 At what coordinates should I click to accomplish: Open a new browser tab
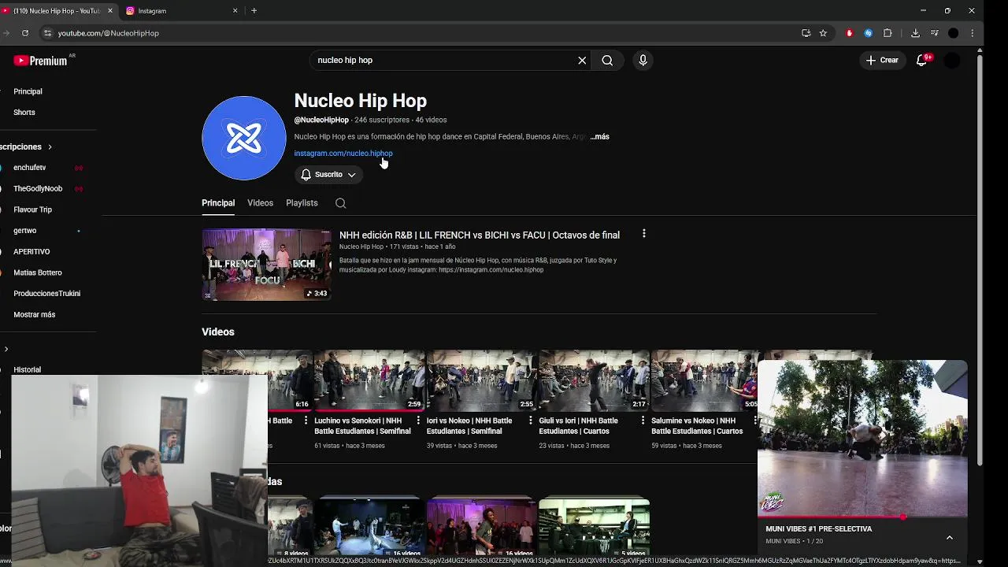(254, 11)
